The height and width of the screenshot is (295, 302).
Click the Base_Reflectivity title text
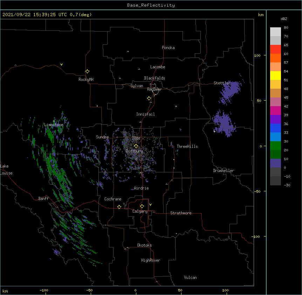click(x=151, y=5)
